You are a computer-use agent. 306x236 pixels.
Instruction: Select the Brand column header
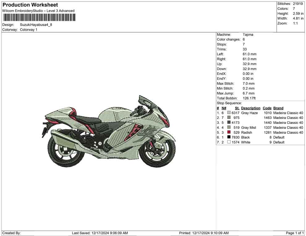click(x=278, y=108)
